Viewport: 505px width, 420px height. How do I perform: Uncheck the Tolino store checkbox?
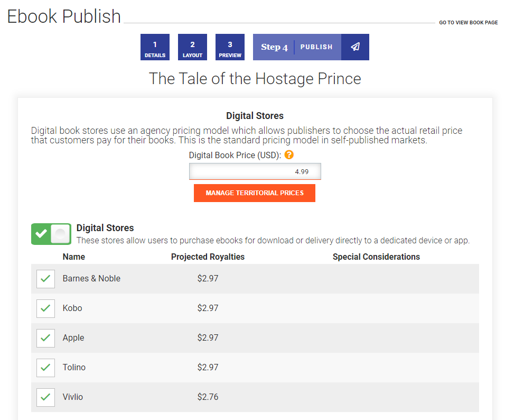[x=45, y=368]
